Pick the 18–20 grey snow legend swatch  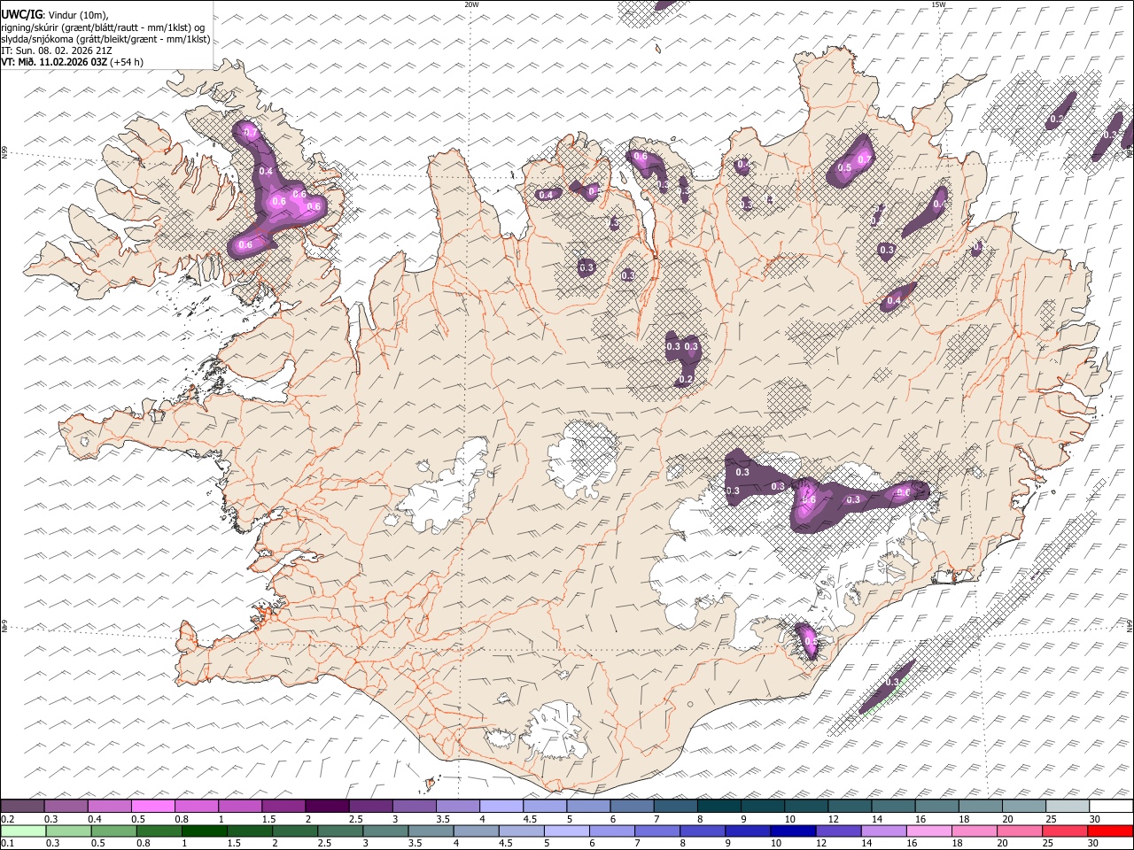(980, 806)
